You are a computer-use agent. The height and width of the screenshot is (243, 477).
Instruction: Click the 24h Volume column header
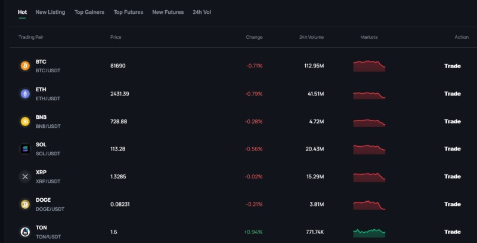[311, 37]
